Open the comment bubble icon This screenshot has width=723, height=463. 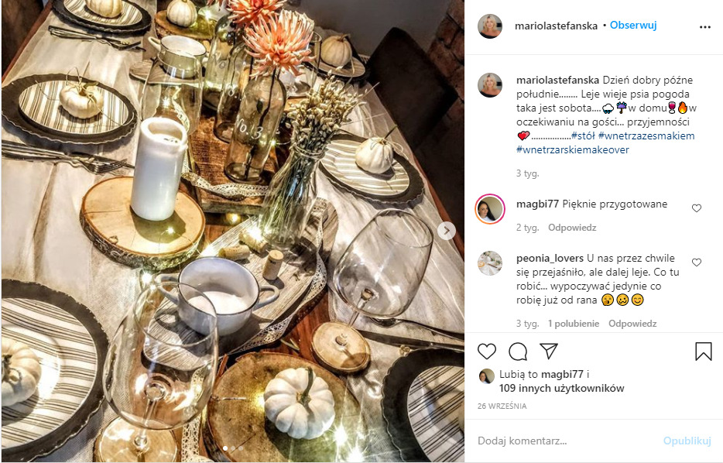(x=518, y=352)
